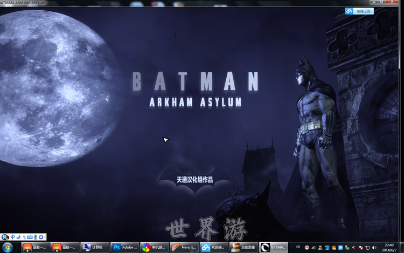Click the blue cloud tray icon
404x253 pixels.
point(340,248)
